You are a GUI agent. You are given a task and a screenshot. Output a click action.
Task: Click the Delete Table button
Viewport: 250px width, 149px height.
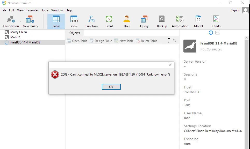tap(147, 41)
